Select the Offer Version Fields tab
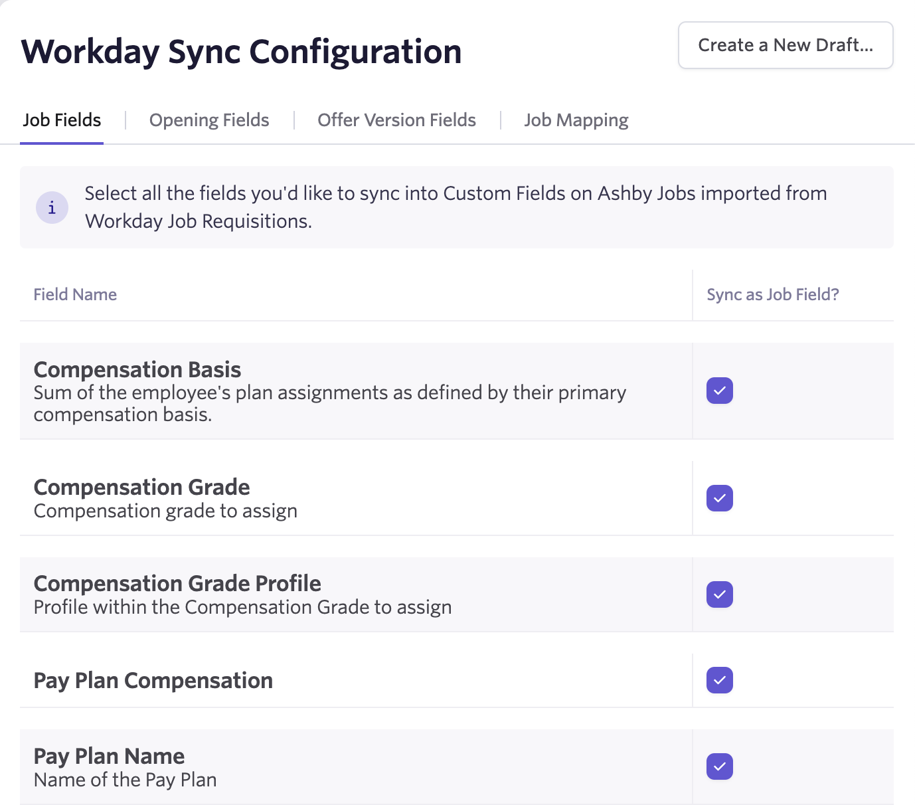915x805 pixels. coord(396,120)
